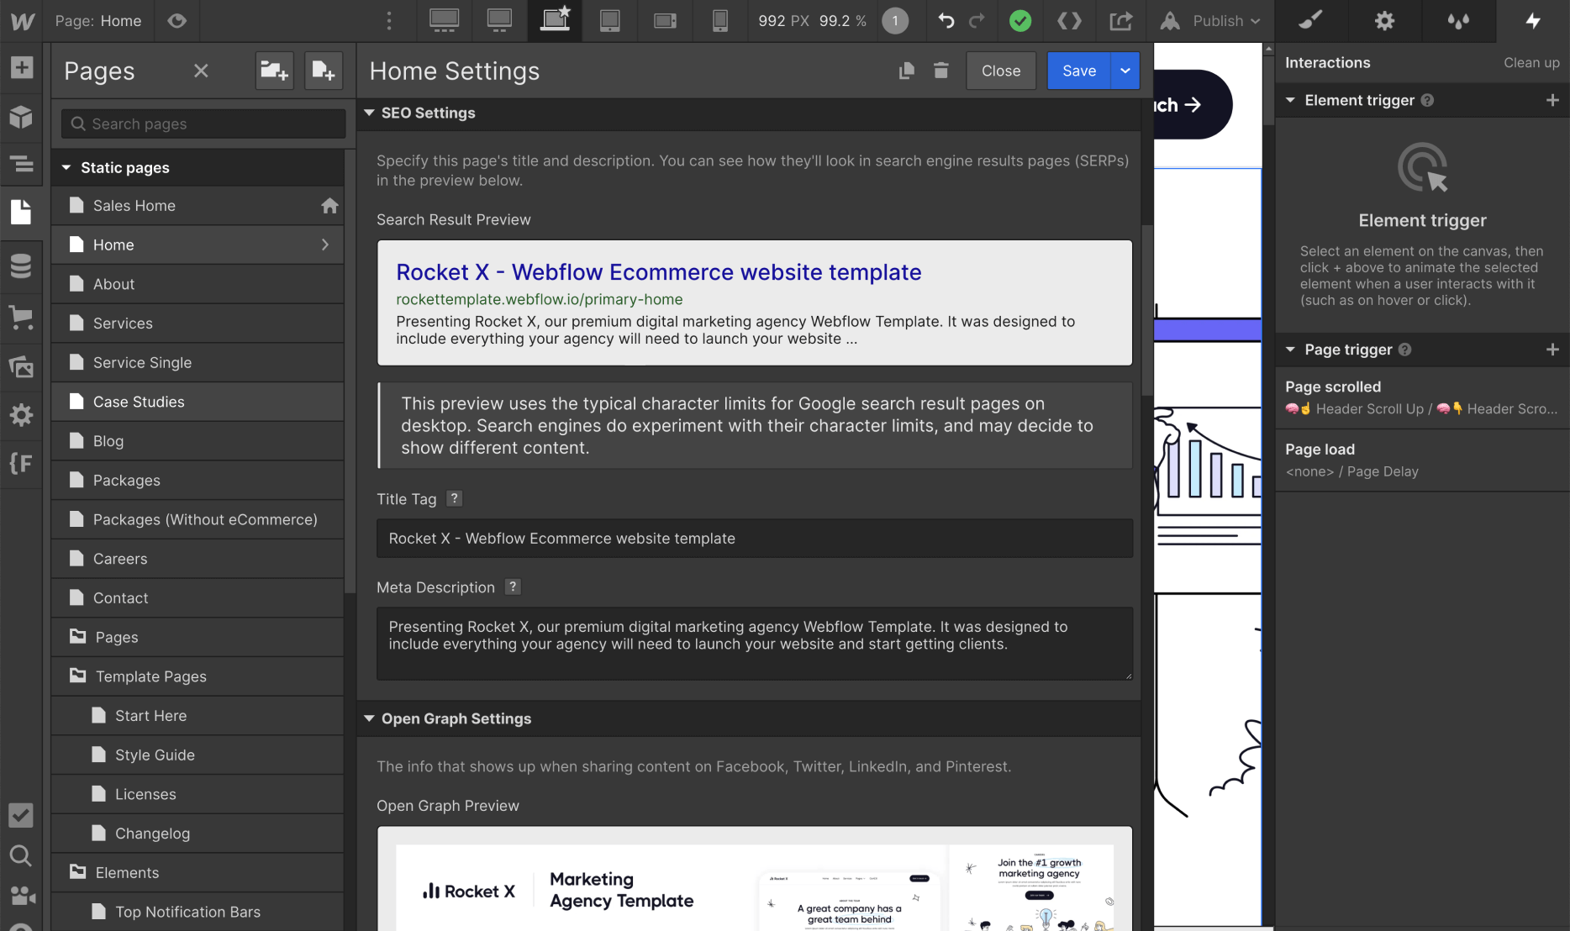Select the base starred breakpoint
Screen dimensions: 1570x931
coord(555,21)
